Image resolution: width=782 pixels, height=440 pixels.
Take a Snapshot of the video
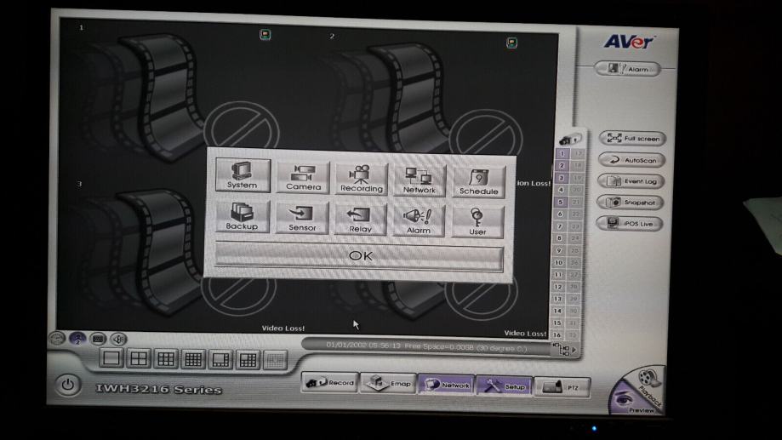[x=630, y=202]
